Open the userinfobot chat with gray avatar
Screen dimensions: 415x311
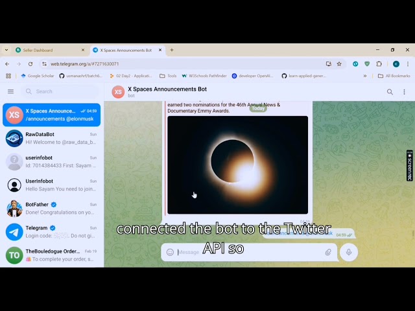(52, 161)
